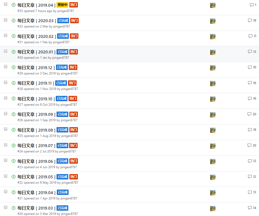This screenshot has height=216, width=259.
Task: Click the assignee avatar on issue #33
Action: click(213, 5)
